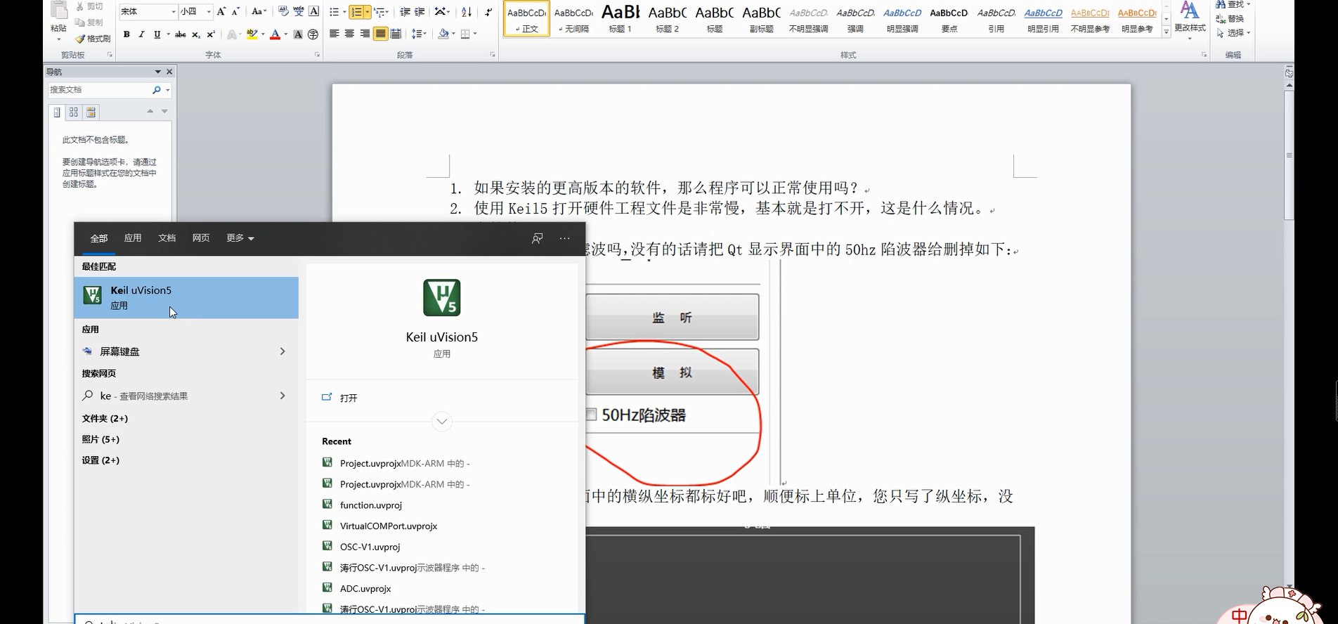Select the Keil uVision5 best match result
This screenshot has width=1338, height=624.
pos(186,297)
